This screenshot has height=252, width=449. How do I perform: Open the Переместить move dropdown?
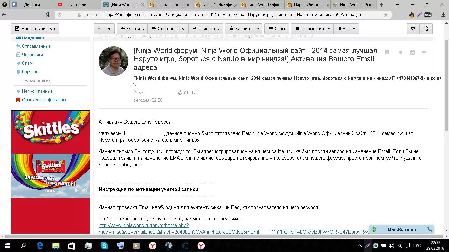312,29
